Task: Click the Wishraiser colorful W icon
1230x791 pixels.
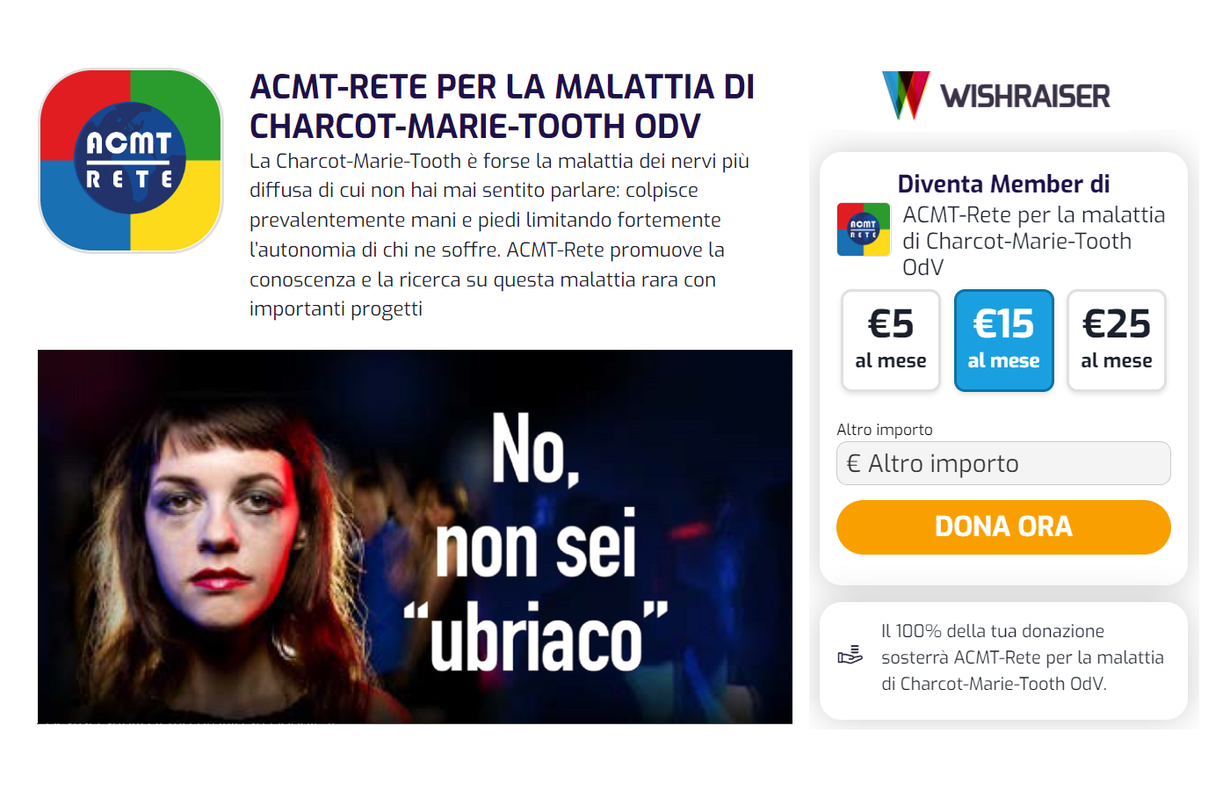Action: point(906,95)
